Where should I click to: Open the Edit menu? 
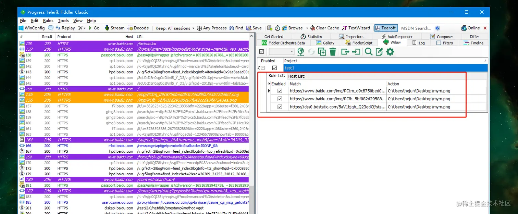coord(35,21)
